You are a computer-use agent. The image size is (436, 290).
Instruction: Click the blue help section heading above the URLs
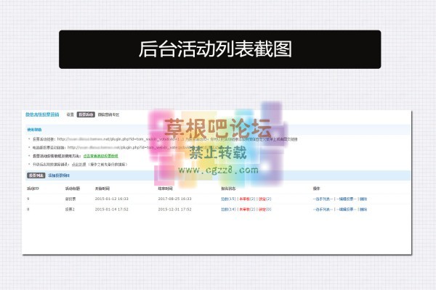coord(34,130)
